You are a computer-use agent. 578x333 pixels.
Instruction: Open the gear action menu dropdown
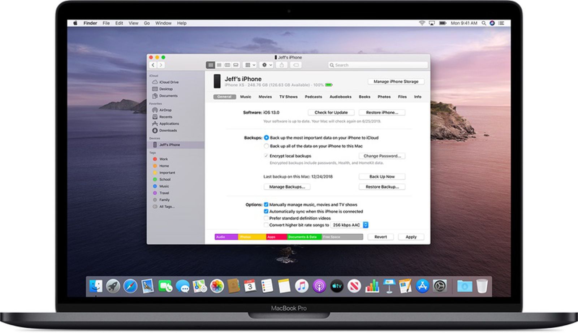(266, 65)
